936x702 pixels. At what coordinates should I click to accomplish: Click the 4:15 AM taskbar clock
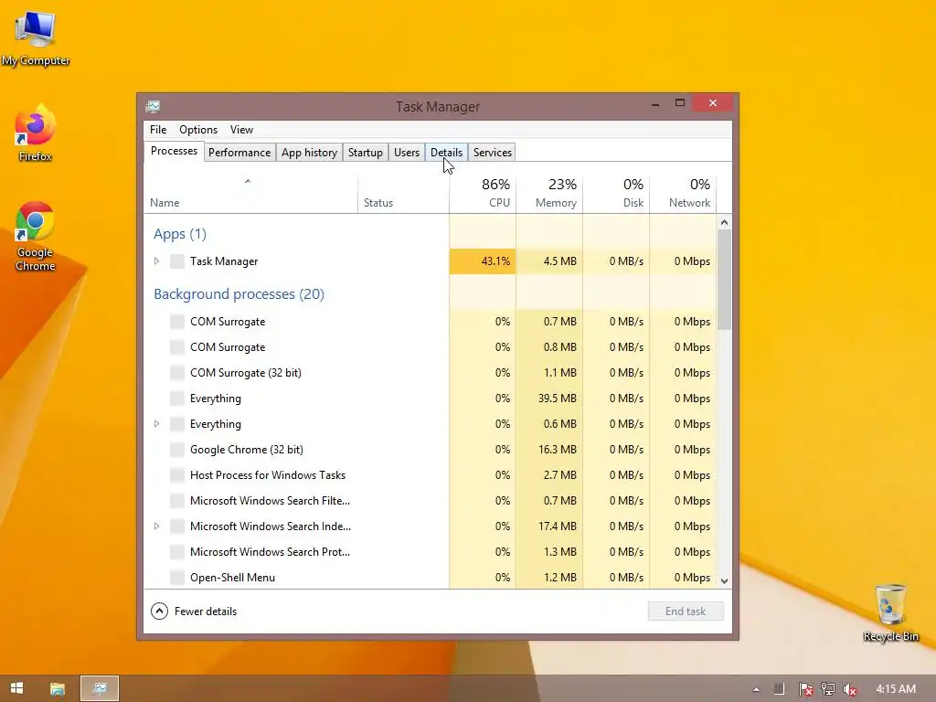click(896, 689)
